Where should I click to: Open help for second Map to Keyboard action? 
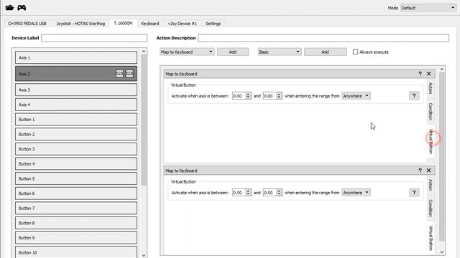click(420, 171)
